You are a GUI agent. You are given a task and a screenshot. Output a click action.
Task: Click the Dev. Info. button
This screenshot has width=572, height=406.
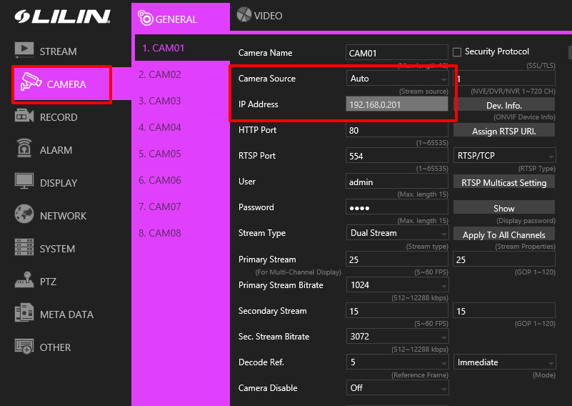503,106
